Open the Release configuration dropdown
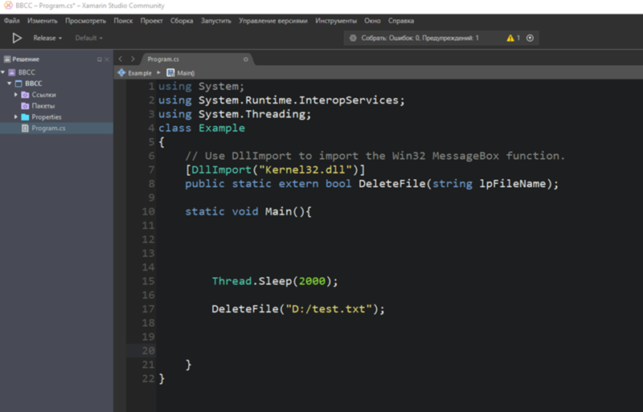643x412 pixels. coord(47,38)
